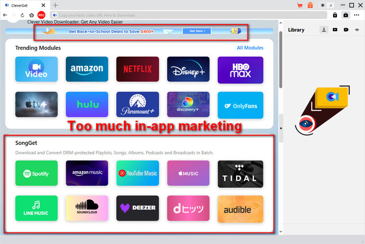Collapse the Library side panel arrow

(281, 128)
